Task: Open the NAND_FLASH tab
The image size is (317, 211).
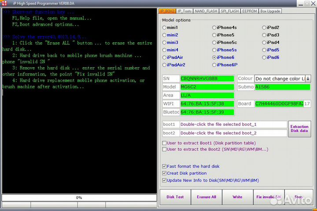Action: [x=206, y=11]
